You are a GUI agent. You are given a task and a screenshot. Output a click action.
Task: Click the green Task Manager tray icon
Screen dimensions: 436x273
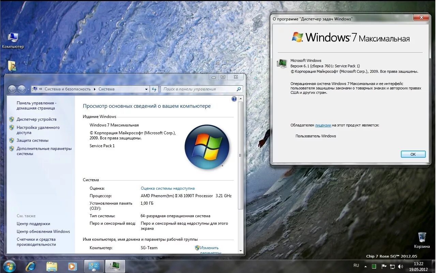tap(374, 266)
